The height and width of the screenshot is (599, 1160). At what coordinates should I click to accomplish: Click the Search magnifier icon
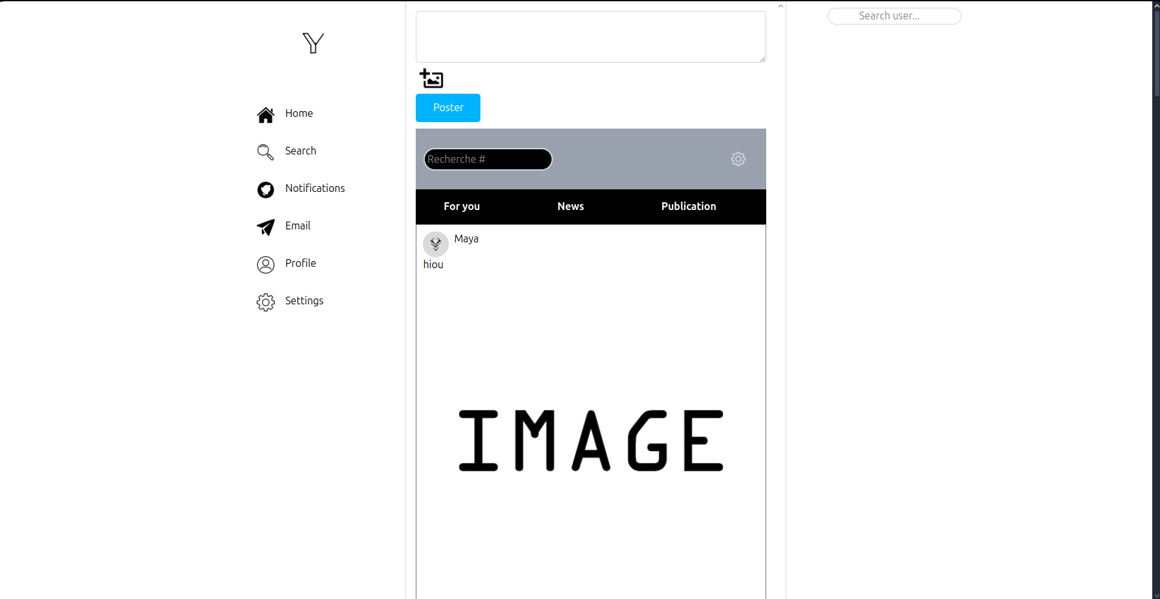tap(265, 152)
